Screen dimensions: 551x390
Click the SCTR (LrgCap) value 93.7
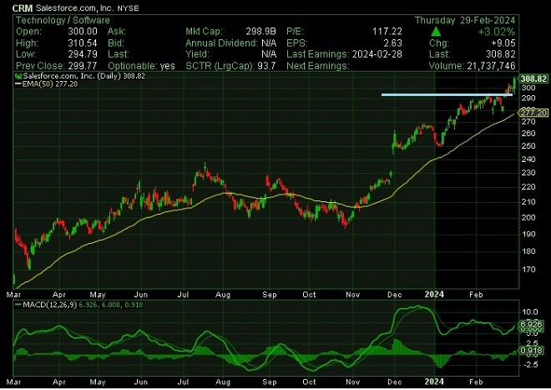click(266, 66)
